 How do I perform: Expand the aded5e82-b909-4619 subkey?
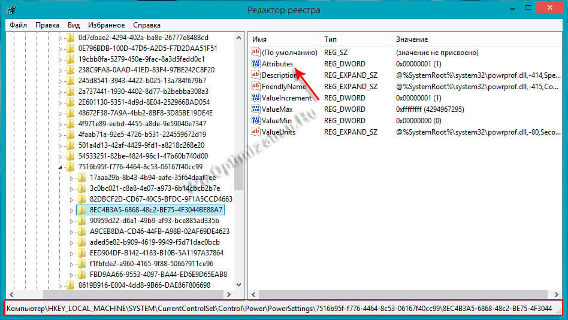pos(72,243)
